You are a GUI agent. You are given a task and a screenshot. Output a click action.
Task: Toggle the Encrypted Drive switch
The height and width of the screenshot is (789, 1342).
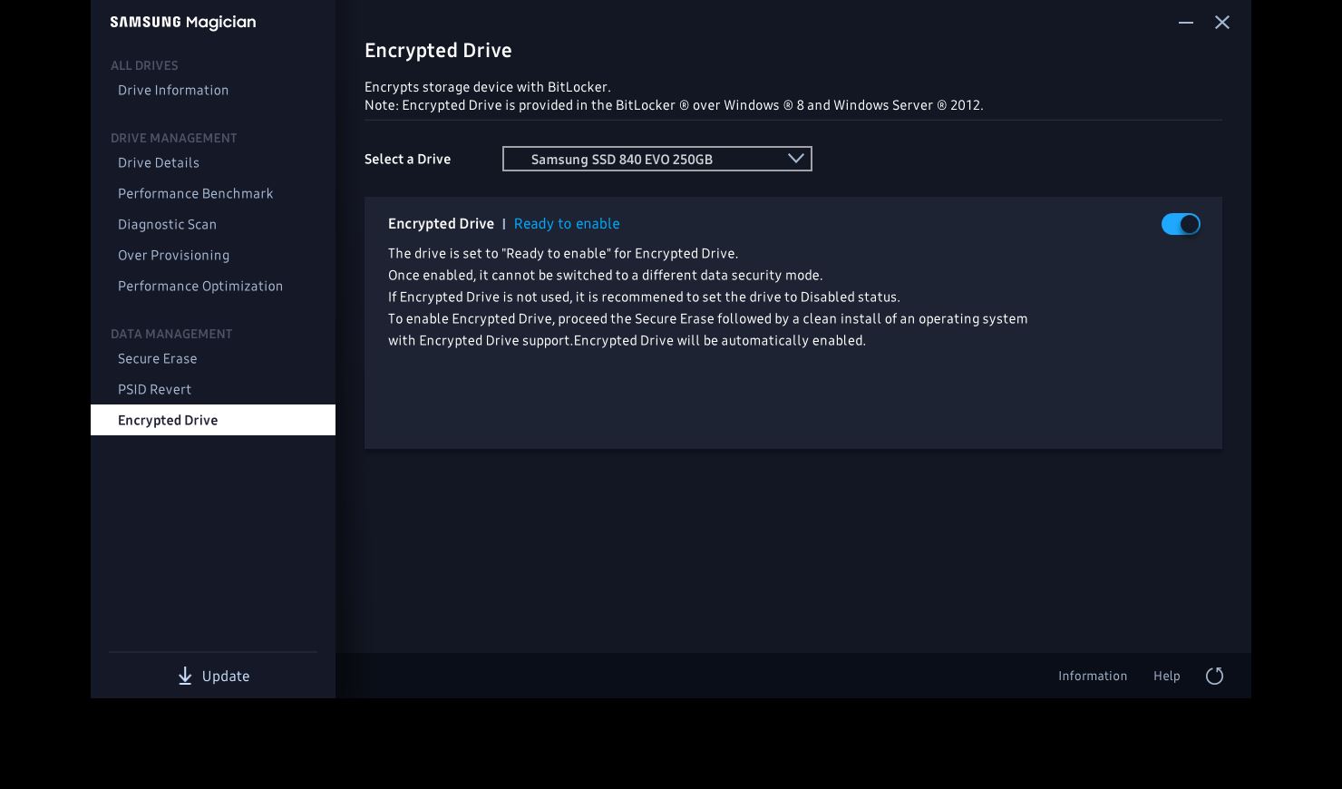click(1181, 224)
